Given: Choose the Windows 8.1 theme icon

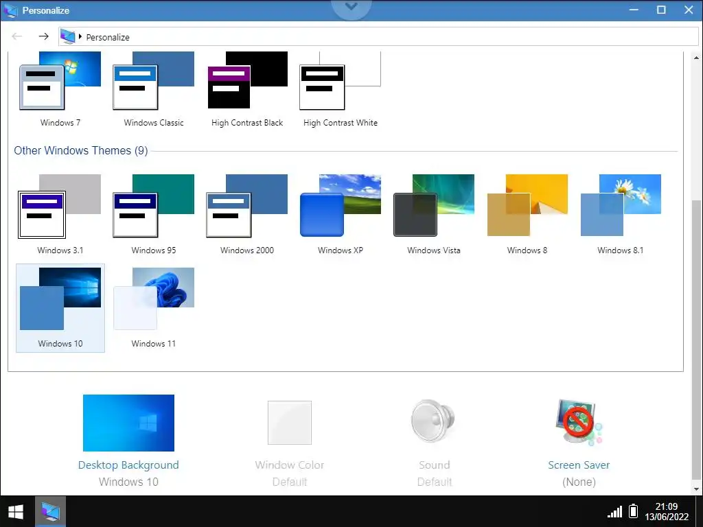Looking at the screenshot, I should pos(621,206).
